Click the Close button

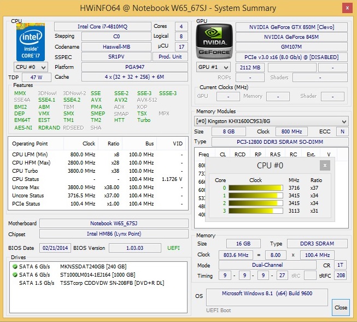tap(341, 307)
